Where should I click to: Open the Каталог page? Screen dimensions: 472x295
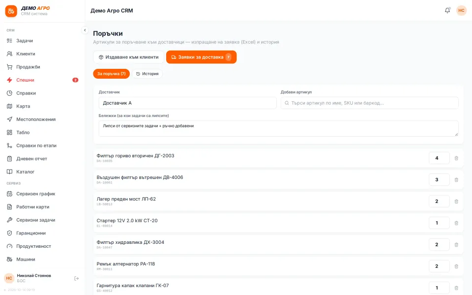click(42, 172)
